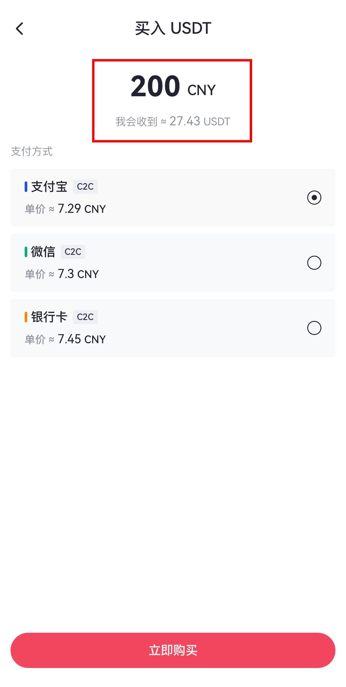
Task: Click the 买入 USDT page title
Action: [x=173, y=28]
